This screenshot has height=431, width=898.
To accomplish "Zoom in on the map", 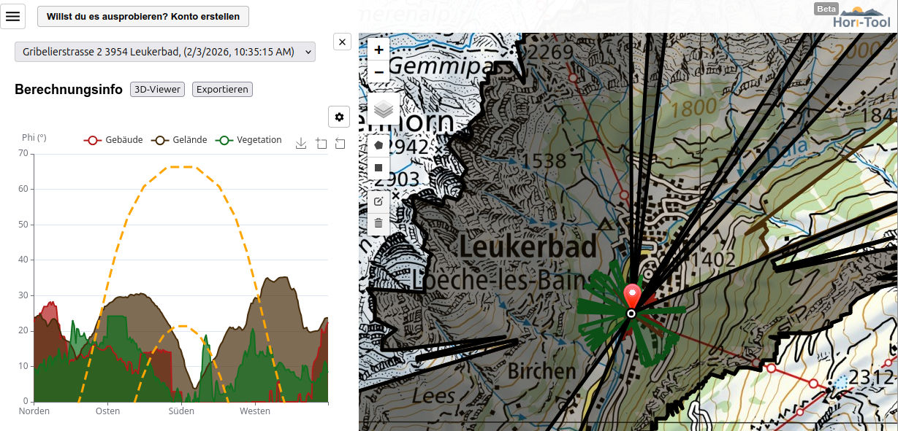I will [x=378, y=50].
